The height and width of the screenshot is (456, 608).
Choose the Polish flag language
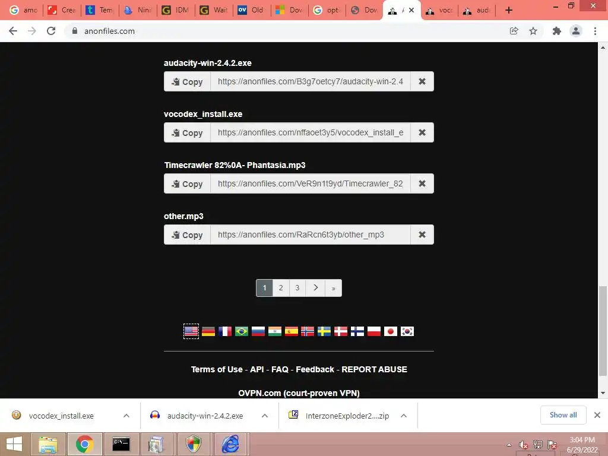point(374,331)
